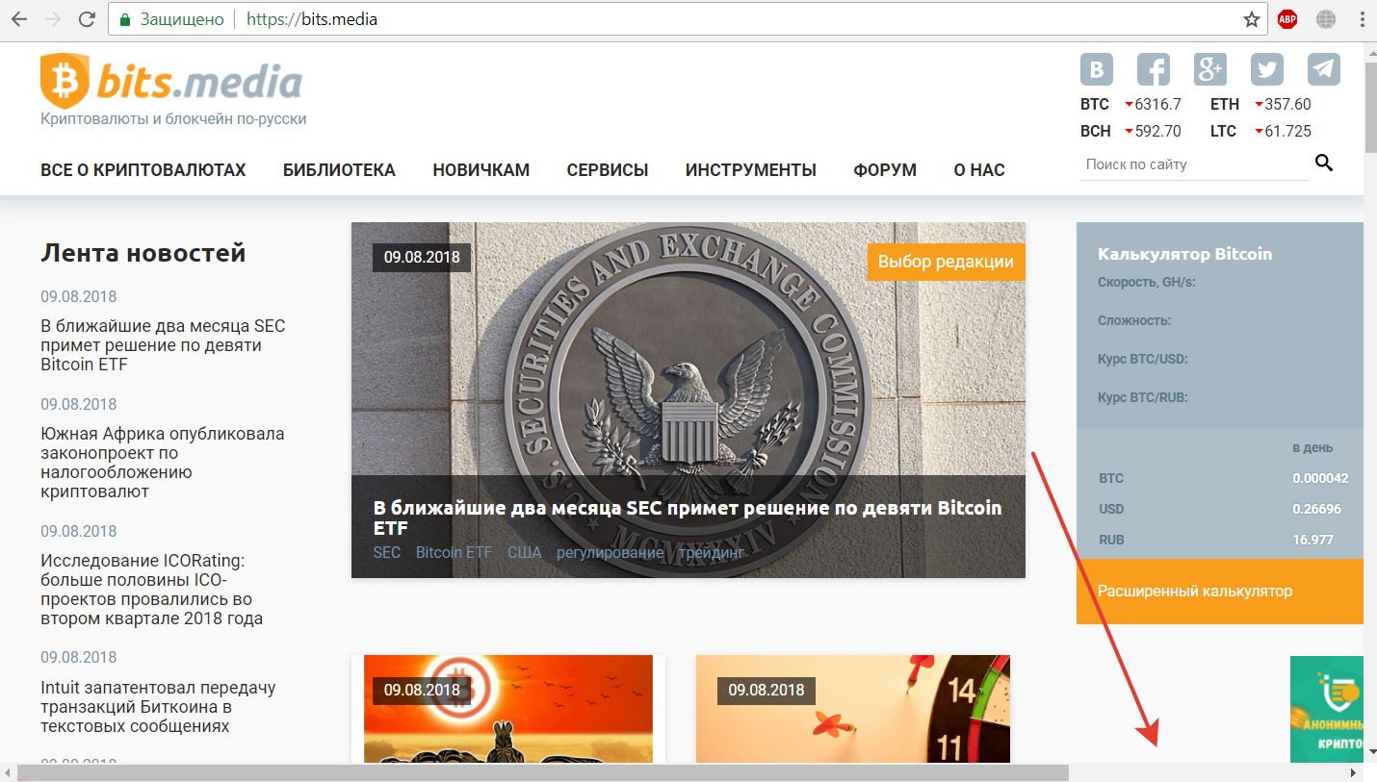
Task: Open the О НАС menu item
Action: 979,170
